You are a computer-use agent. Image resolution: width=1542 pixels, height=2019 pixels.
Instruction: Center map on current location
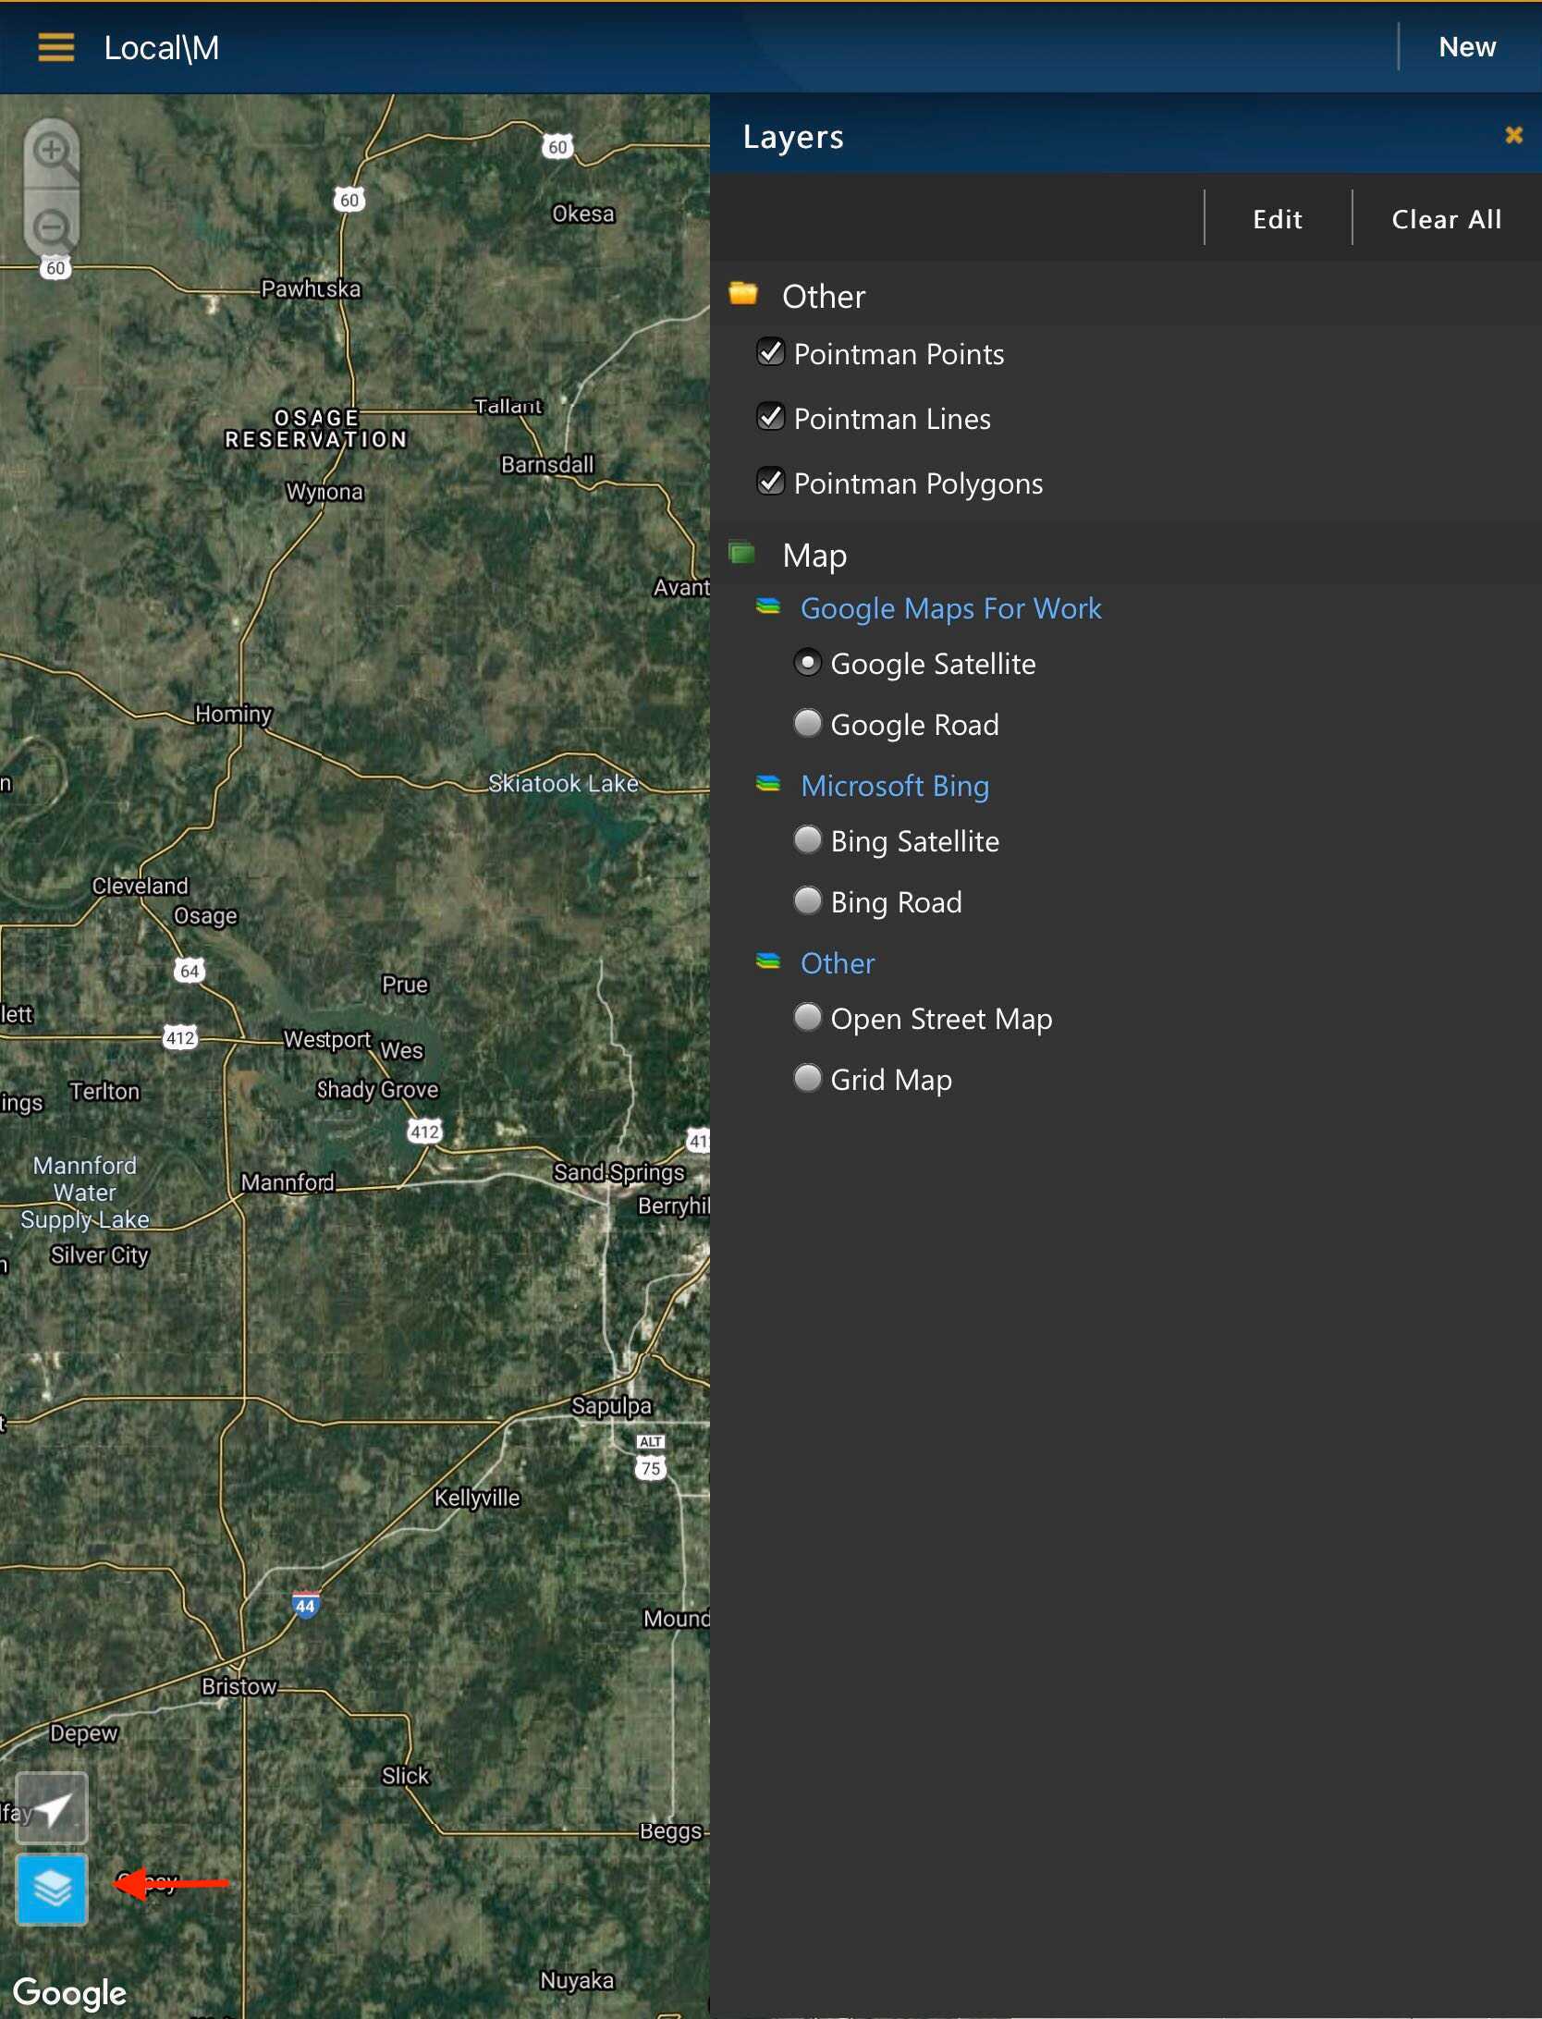coord(53,1807)
